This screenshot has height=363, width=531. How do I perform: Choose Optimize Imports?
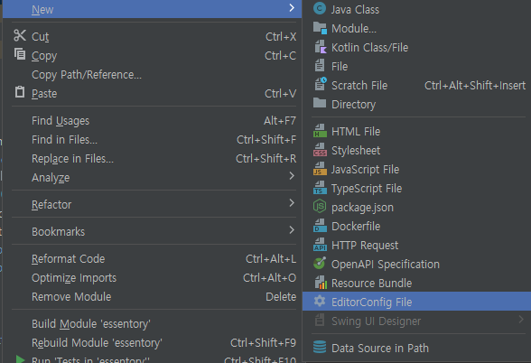[152, 278]
